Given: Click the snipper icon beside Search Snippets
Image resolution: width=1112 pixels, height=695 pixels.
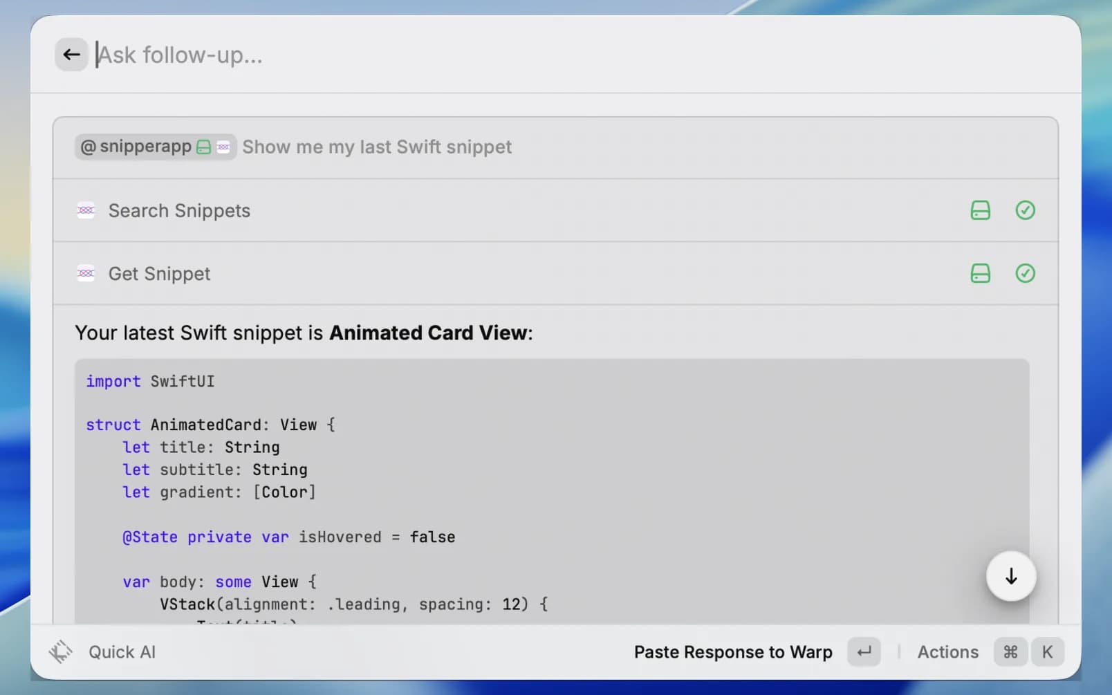Looking at the screenshot, I should 86,210.
